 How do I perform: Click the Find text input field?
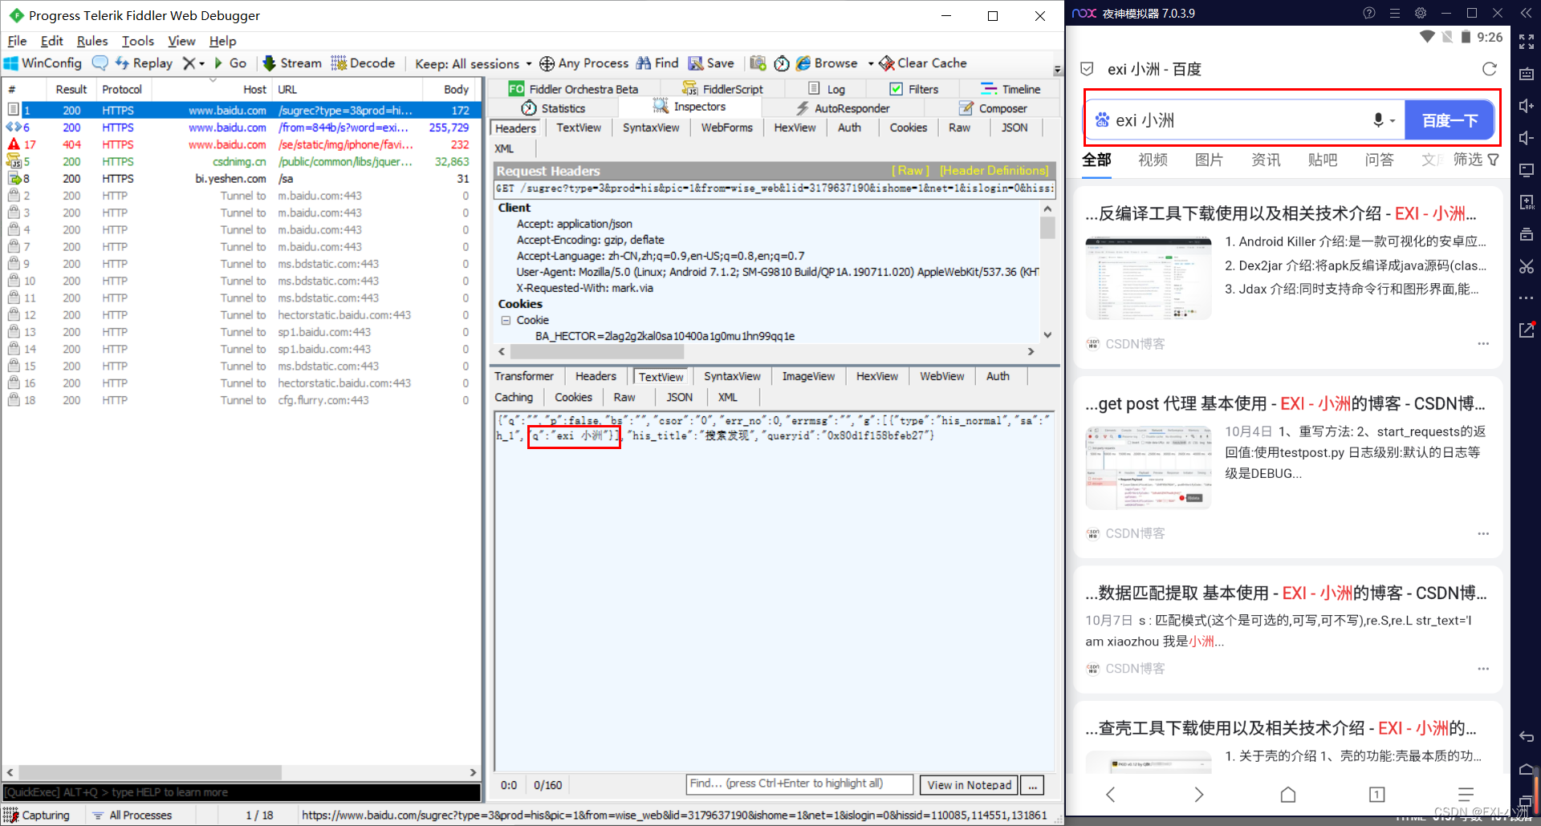[x=800, y=783]
